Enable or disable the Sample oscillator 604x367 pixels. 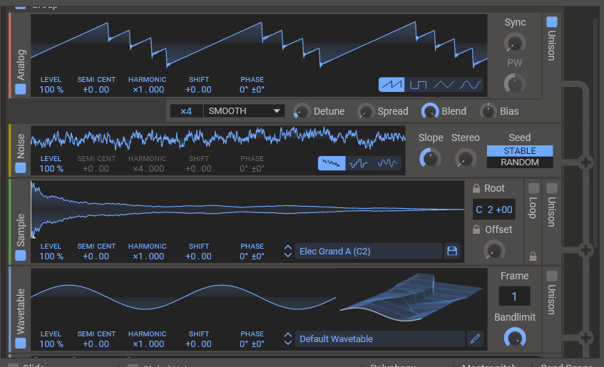pos(21,256)
